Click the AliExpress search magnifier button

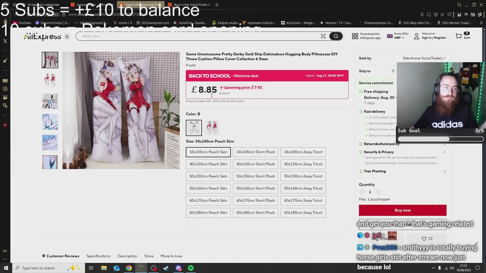click(336, 36)
